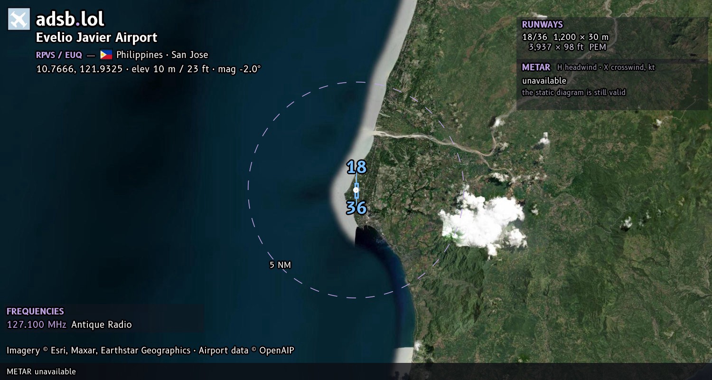Click the adsb.lol site title
The height and width of the screenshot is (380, 712).
coord(70,19)
